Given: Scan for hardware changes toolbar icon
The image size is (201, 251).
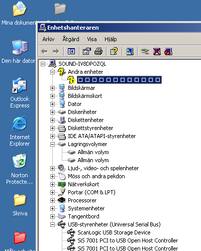Looking at the screenshot, I should click(130, 51).
